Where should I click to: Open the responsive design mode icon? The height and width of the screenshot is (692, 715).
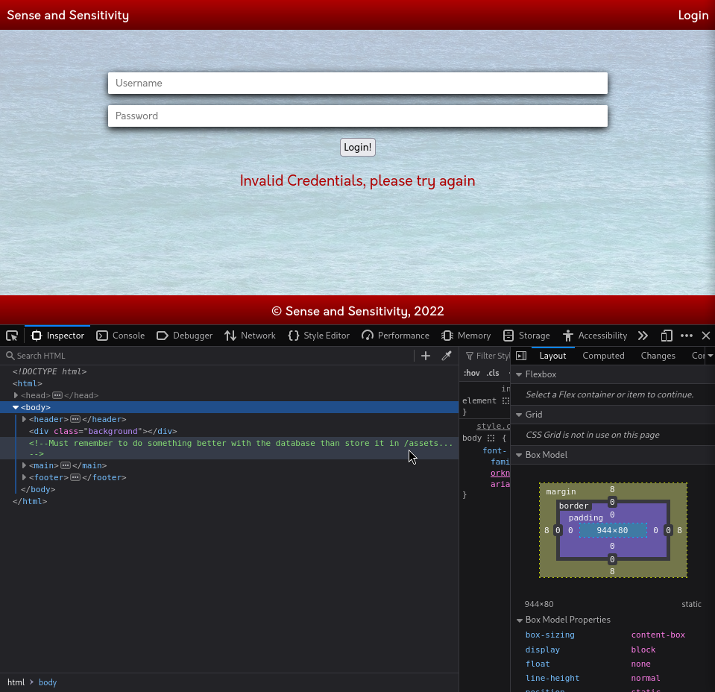tap(667, 336)
